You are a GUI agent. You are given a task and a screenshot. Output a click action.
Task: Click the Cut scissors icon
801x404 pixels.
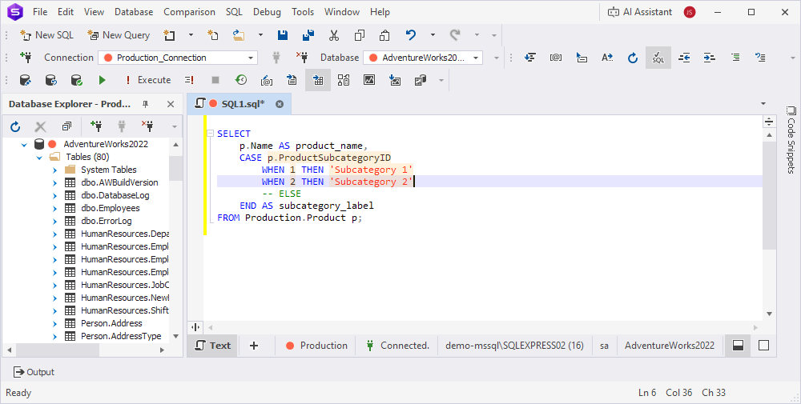(x=334, y=35)
